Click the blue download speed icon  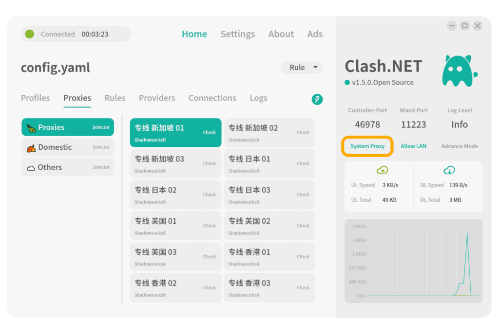[449, 170]
